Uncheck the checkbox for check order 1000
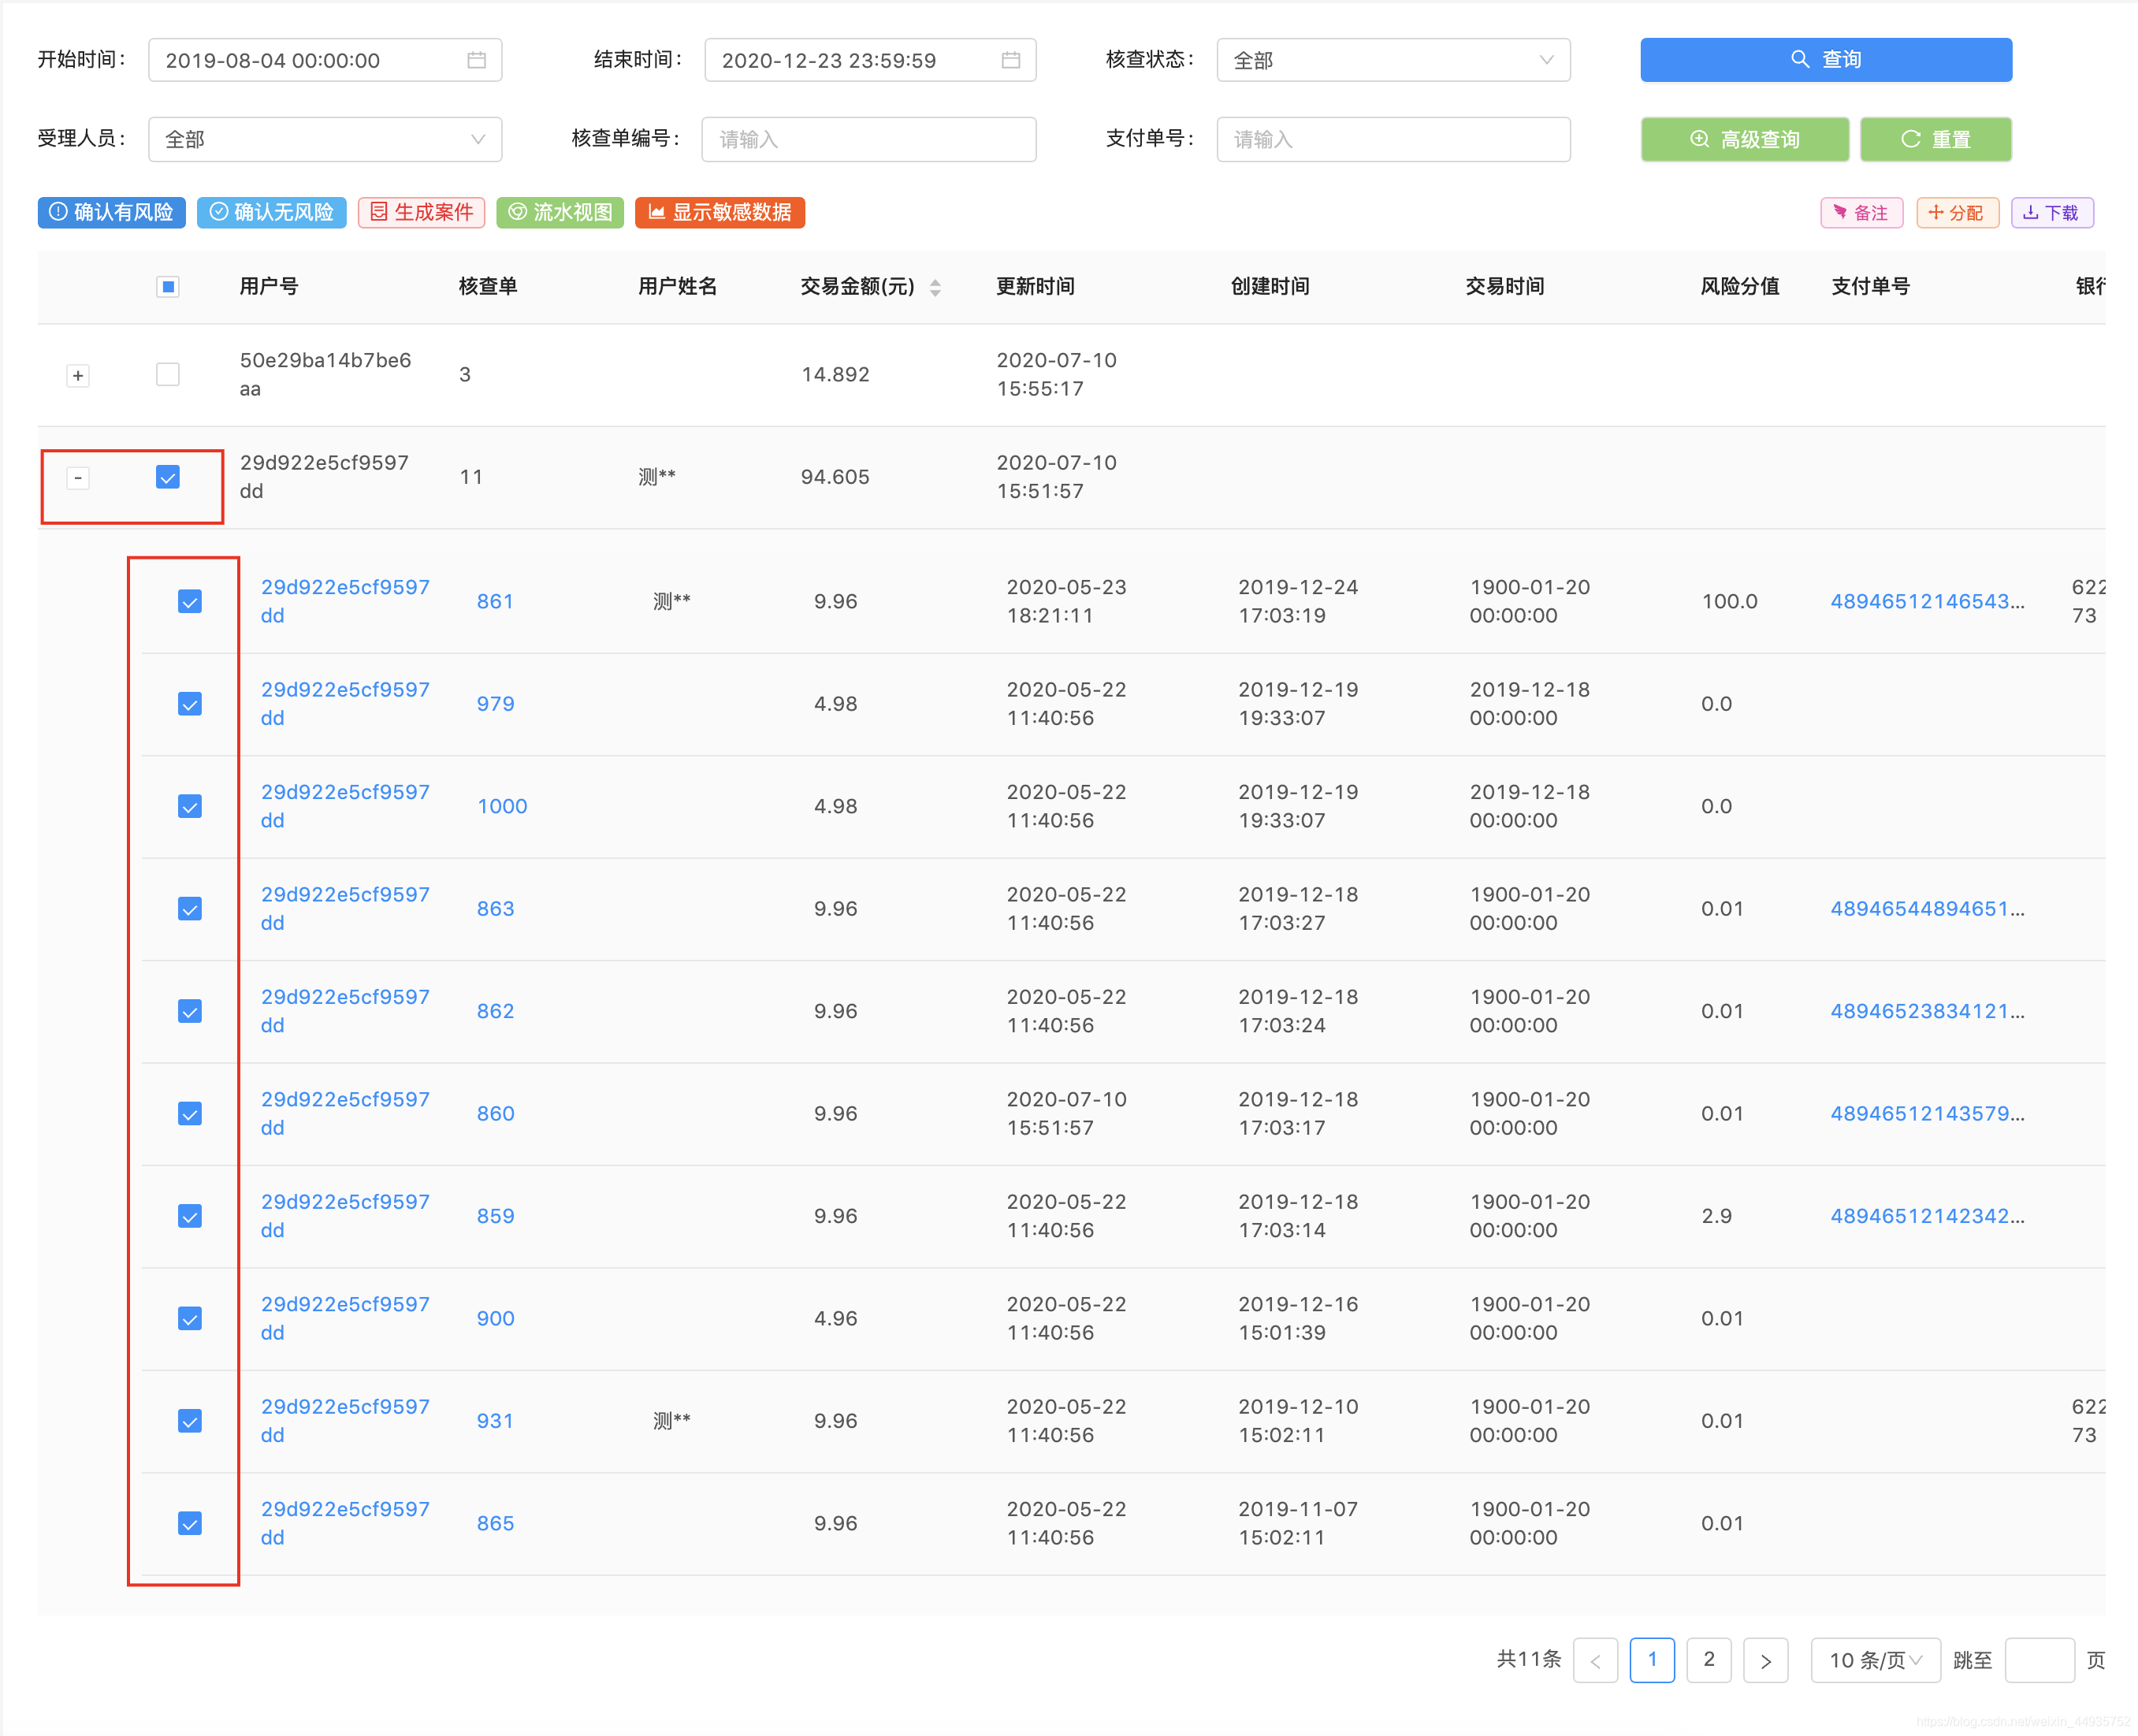 coord(190,806)
